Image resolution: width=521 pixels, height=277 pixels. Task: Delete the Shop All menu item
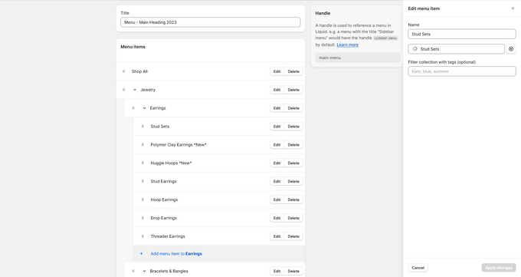(293, 71)
